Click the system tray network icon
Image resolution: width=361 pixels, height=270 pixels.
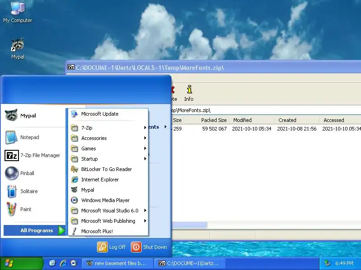coord(327,263)
